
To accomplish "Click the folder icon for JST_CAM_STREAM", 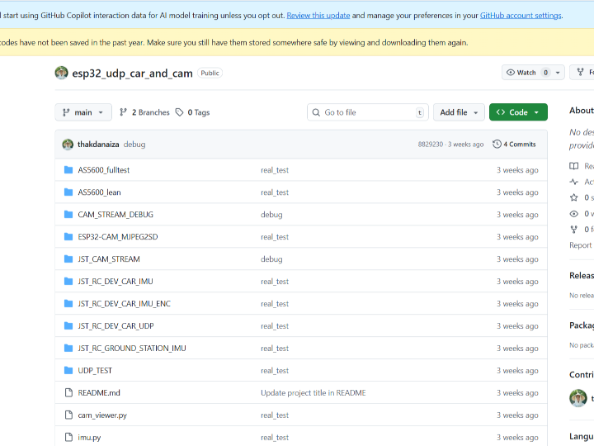I will tap(69, 259).
